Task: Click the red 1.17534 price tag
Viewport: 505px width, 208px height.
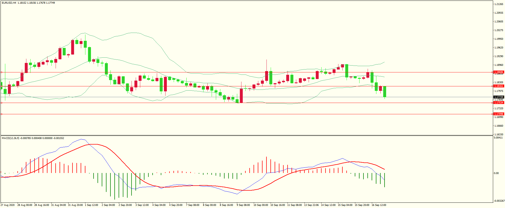Action: (499, 103)
